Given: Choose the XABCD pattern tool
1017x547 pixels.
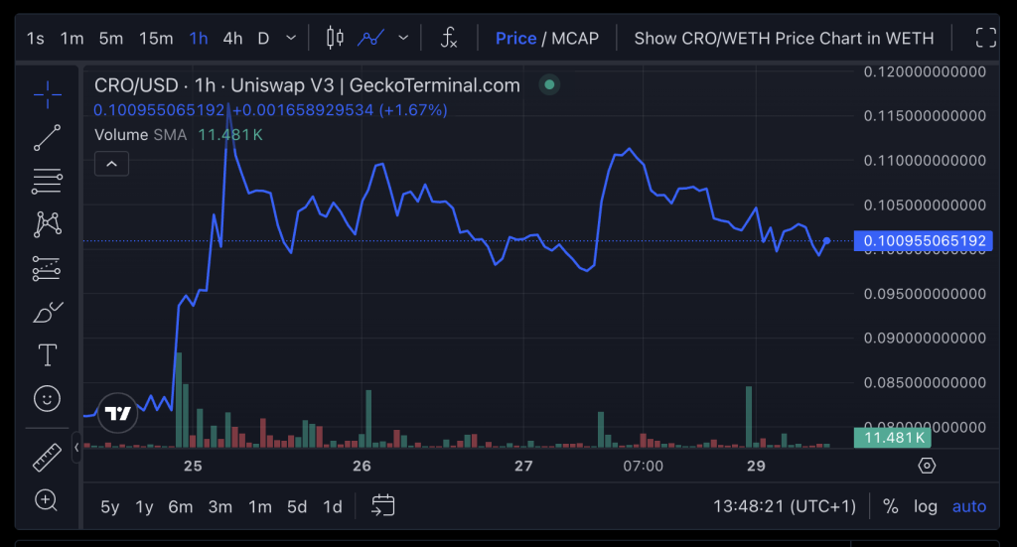Looking at the screenshot, I should [x=48, y=224].
